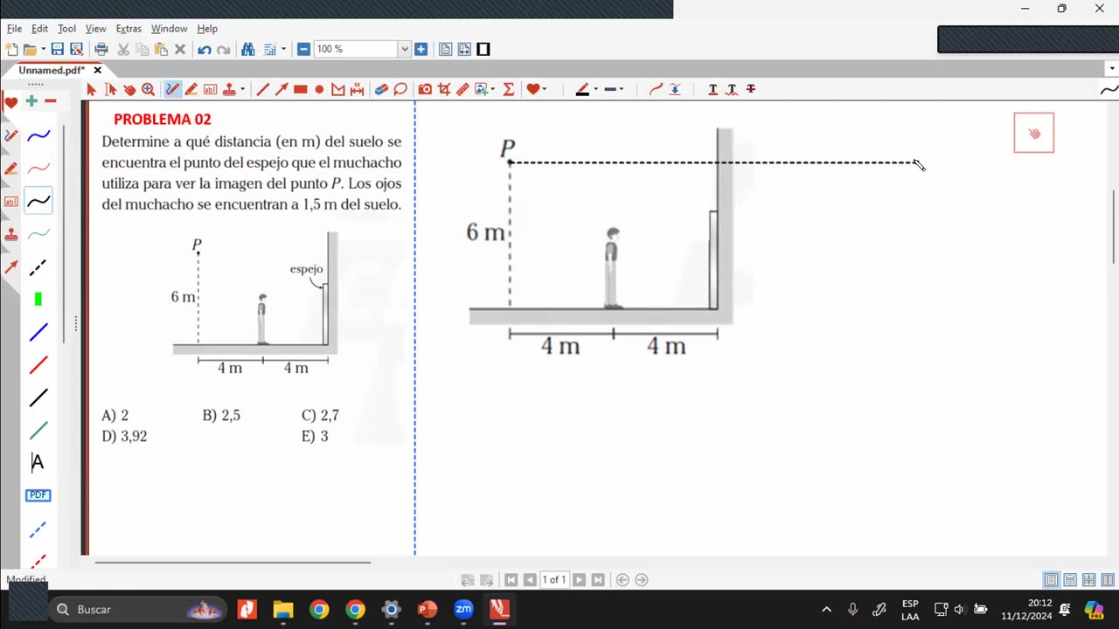Select the Marker highlighter tool in the toolbar

click(x=191, y=89)
